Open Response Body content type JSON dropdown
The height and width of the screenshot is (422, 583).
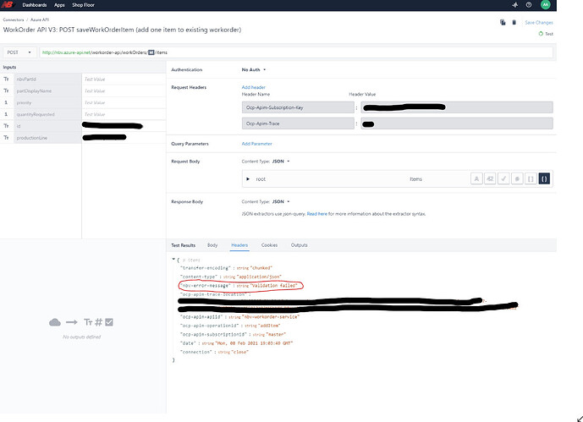(281, 202)
